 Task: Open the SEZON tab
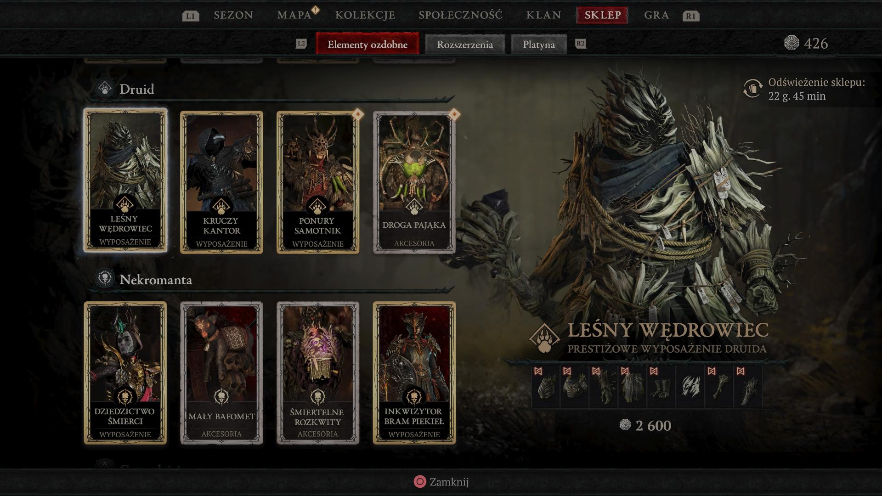click(x=233, y=15)
